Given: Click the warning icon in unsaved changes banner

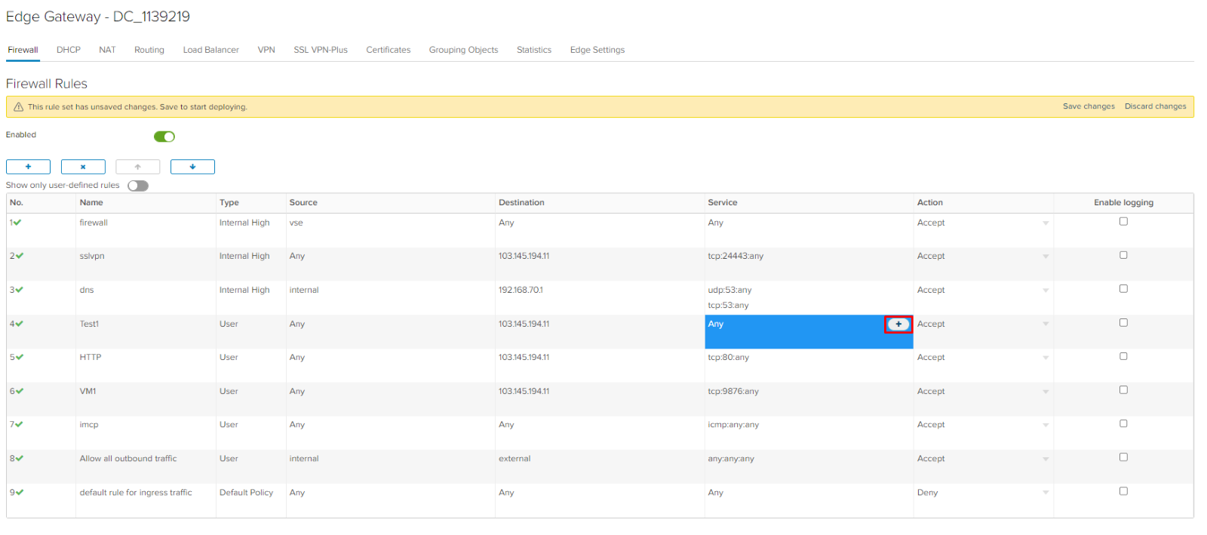Looking at the screenshot, I should [x=19, y=107].
